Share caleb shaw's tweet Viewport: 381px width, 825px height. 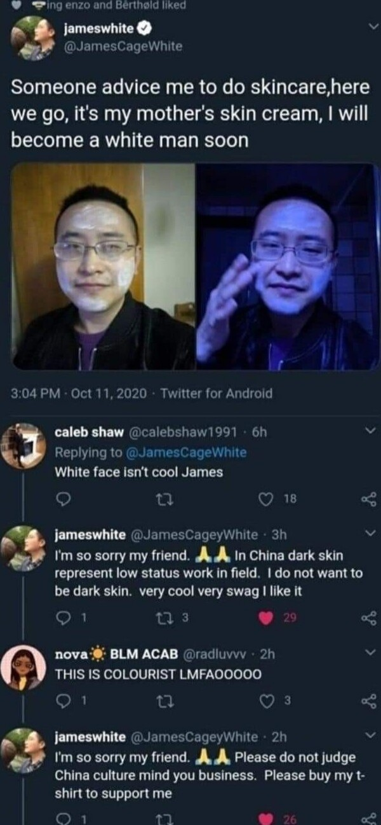(370, 501)
